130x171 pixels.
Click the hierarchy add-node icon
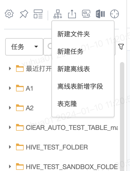(x=58, y=14)
